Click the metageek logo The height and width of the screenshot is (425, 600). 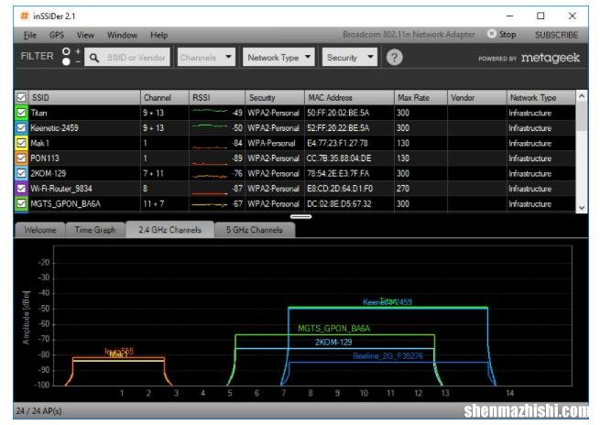point(551,58)
